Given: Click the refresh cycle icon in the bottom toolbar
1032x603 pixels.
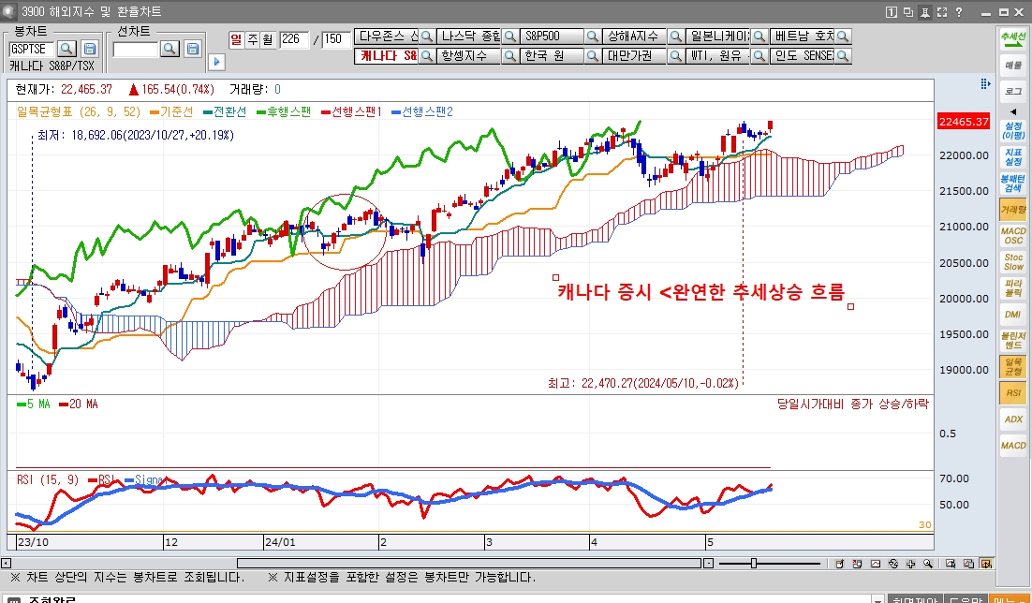Looking at the screenshot, I should 893,564.
